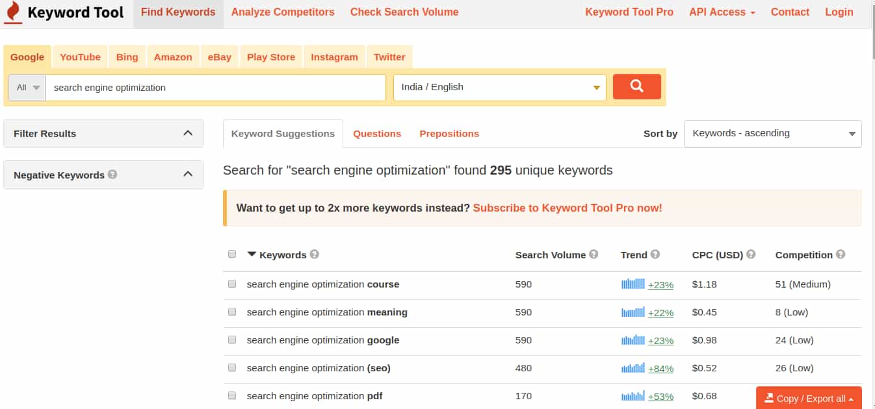Click trend bar chart for google keyword
This screenshot has height=409, width=875.
coord(633,340)
